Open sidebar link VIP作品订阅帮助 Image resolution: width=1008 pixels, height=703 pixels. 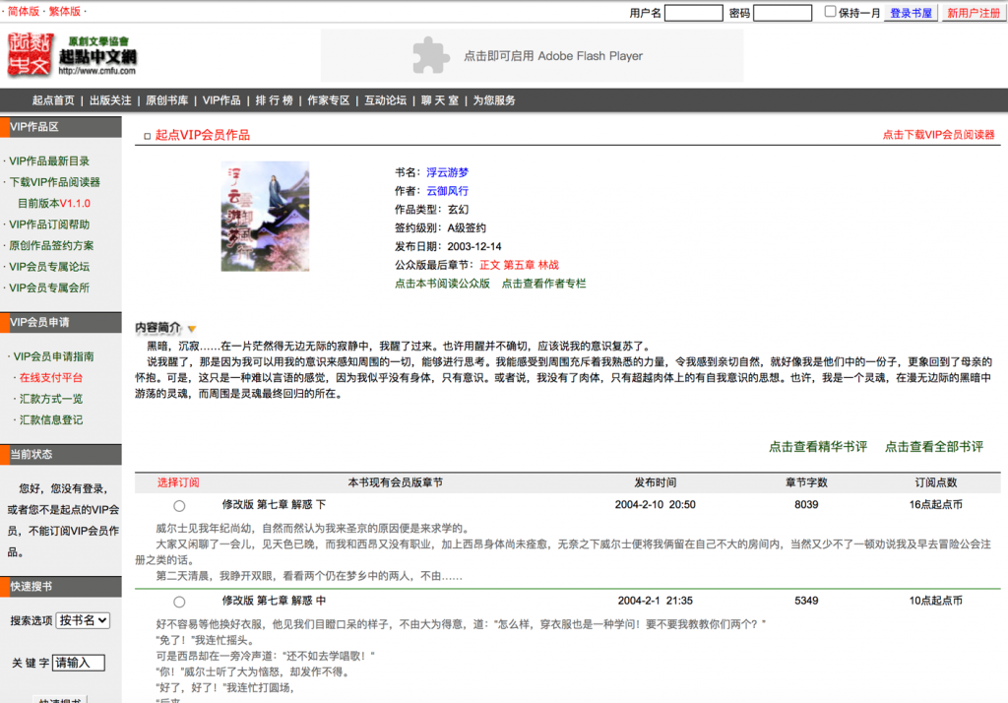tap(49, 224)
